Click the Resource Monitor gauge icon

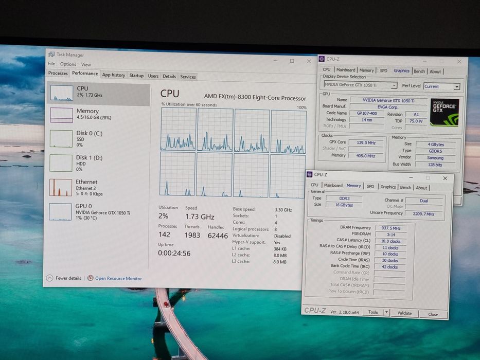(91, 278)
